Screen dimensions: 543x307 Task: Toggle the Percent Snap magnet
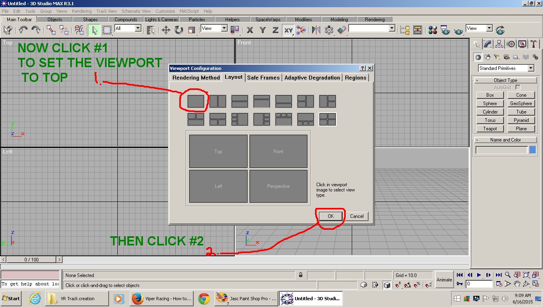tap(417, 285)
